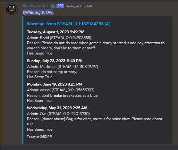Click the Admin: Owl steam ID line
This screenshot has width=178, height=150.
[58, 114]
